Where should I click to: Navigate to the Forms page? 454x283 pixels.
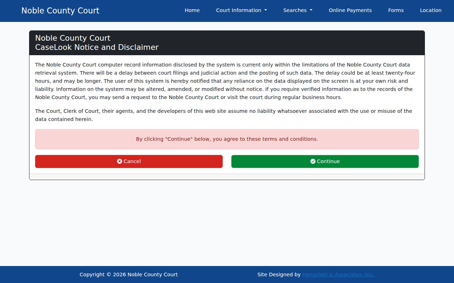[x=396, y=10]
